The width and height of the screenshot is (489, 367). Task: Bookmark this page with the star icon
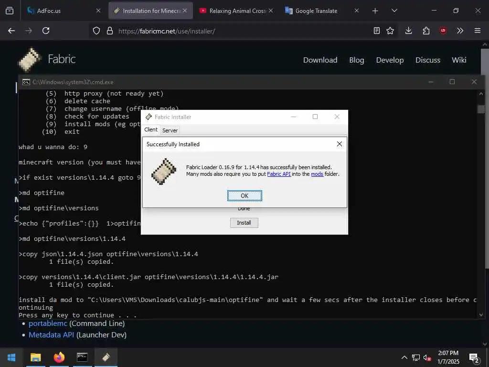click(390, 31)
